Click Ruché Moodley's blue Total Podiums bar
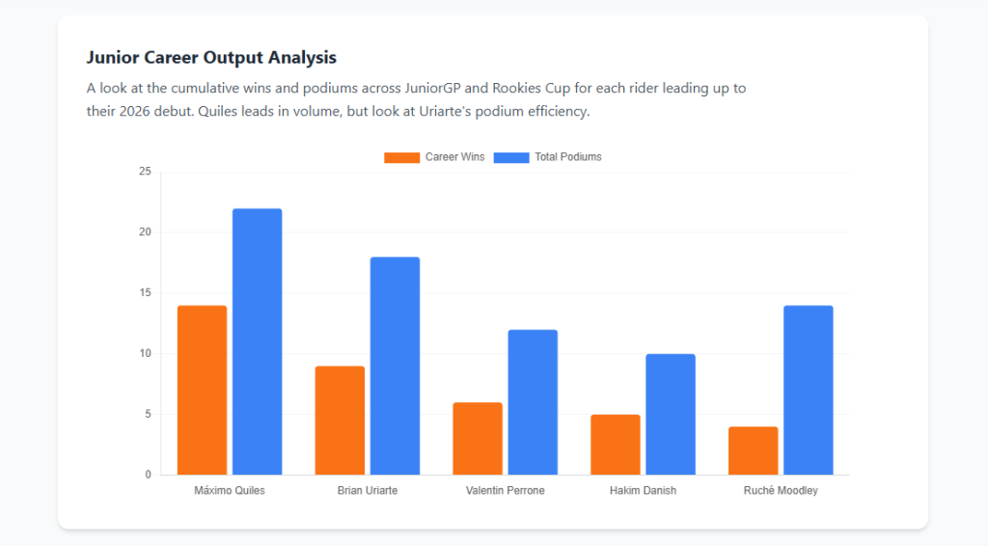The image size is (988, 546). click(x=809, y=390)
